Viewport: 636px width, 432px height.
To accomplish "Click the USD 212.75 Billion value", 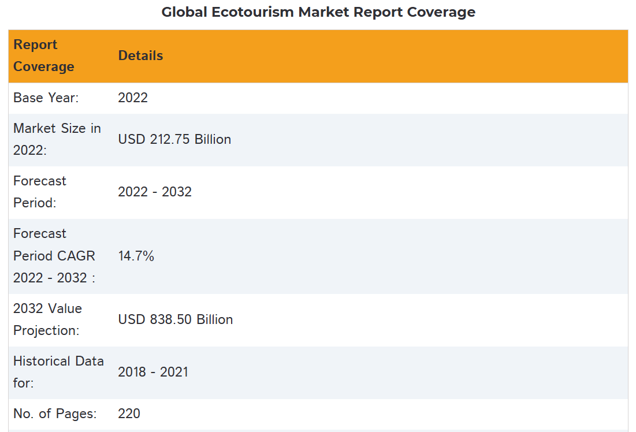I will pyautogui.click(x=174, y=140).
